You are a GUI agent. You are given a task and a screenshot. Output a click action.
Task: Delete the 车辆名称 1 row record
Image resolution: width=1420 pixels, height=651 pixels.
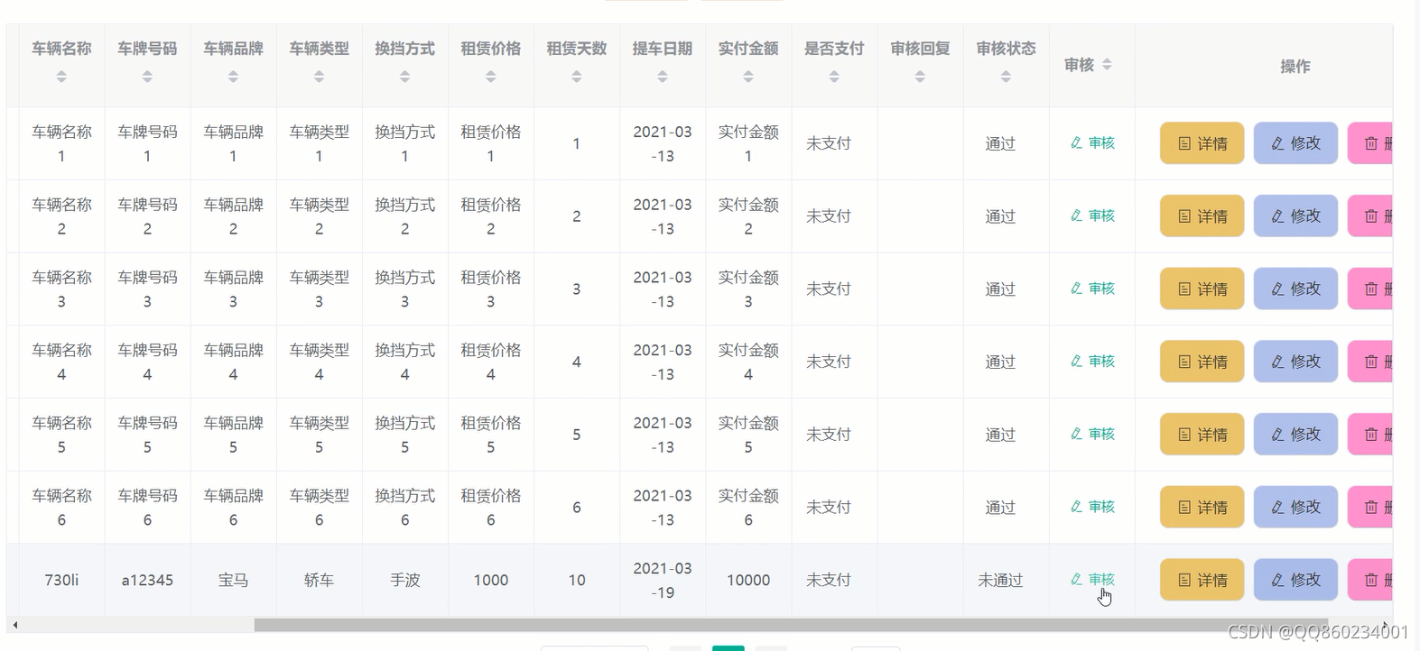tap(1370, 143)
